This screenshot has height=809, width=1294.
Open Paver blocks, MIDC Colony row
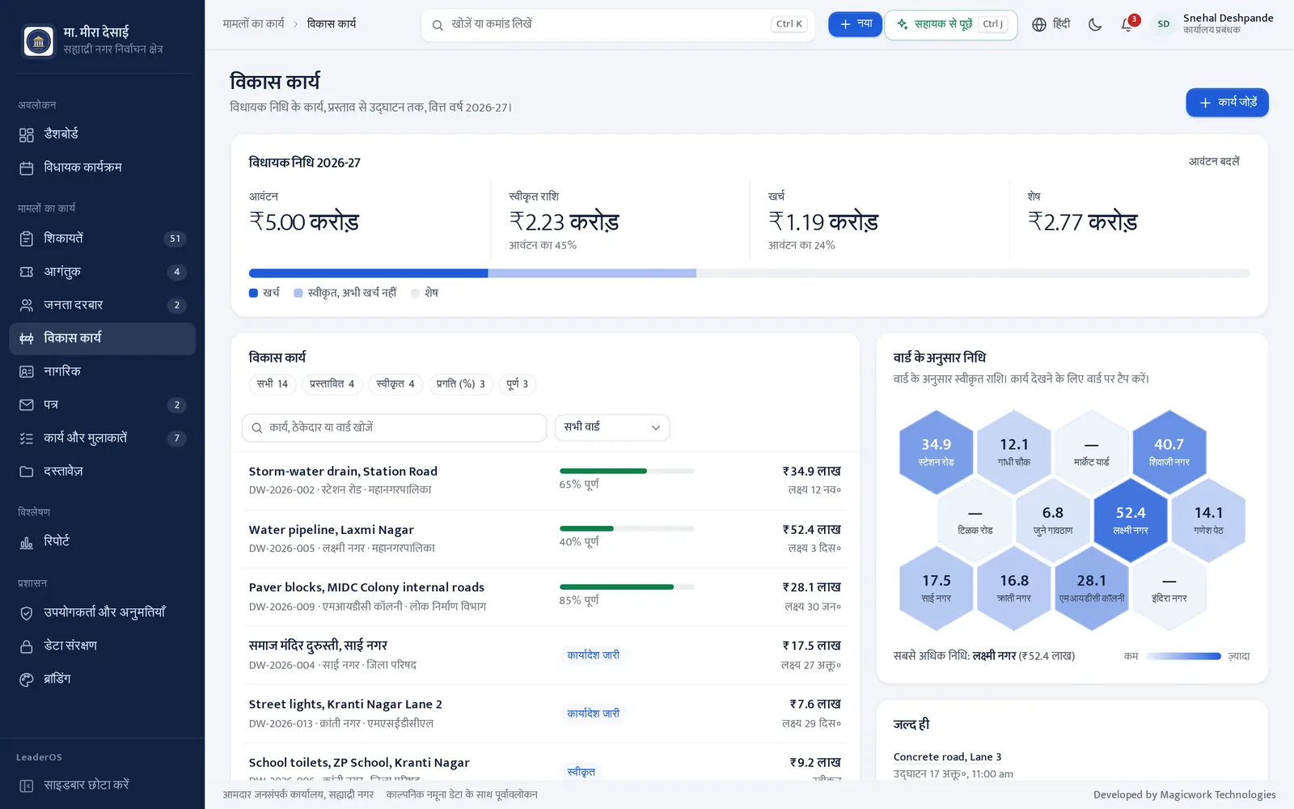pos(545,597)
